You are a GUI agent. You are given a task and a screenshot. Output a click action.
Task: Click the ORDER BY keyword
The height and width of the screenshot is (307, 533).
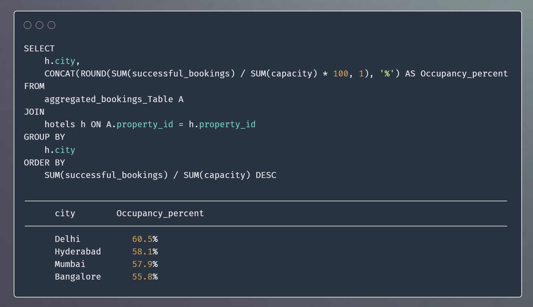point(44,163)
